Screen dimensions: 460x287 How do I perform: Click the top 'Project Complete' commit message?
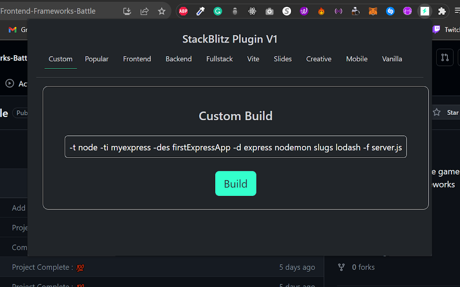[48, 267]
